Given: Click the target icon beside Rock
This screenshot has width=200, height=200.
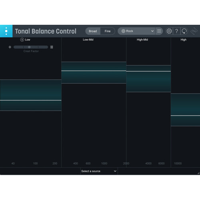Looking at the screenshot, I should point(123,31).
